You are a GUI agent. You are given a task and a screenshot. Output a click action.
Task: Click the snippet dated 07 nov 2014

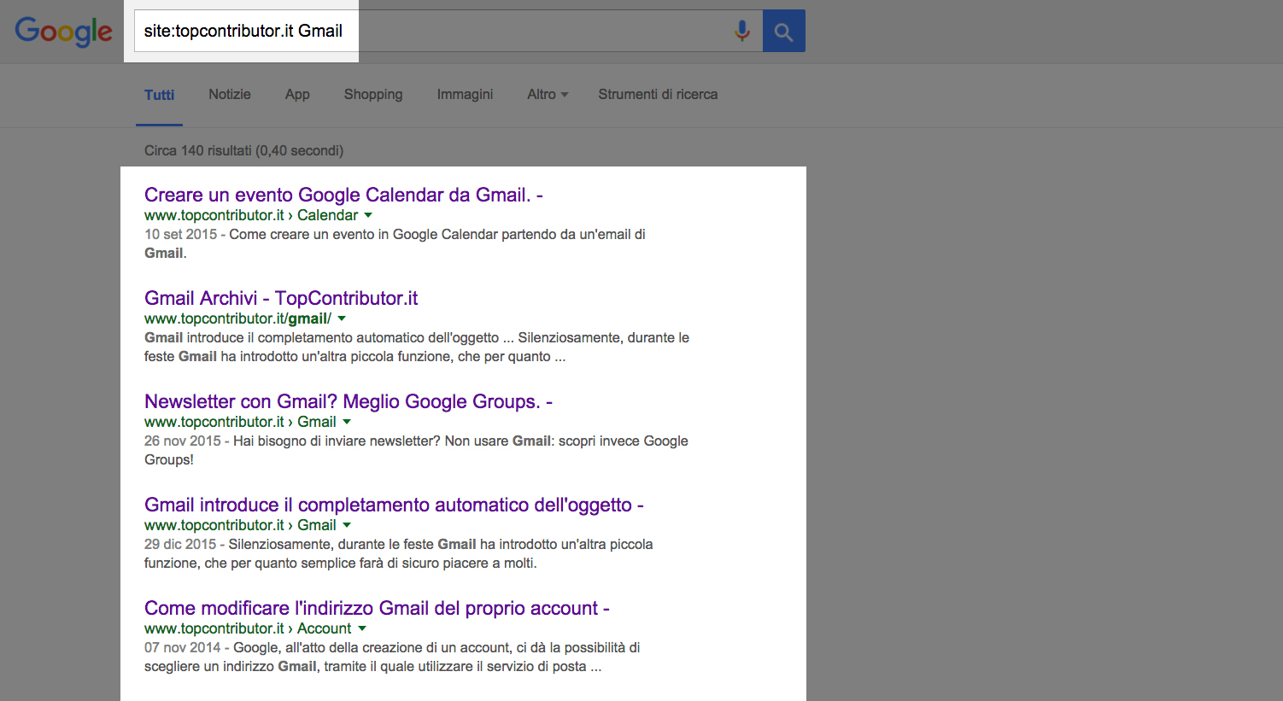click(392, 657)
